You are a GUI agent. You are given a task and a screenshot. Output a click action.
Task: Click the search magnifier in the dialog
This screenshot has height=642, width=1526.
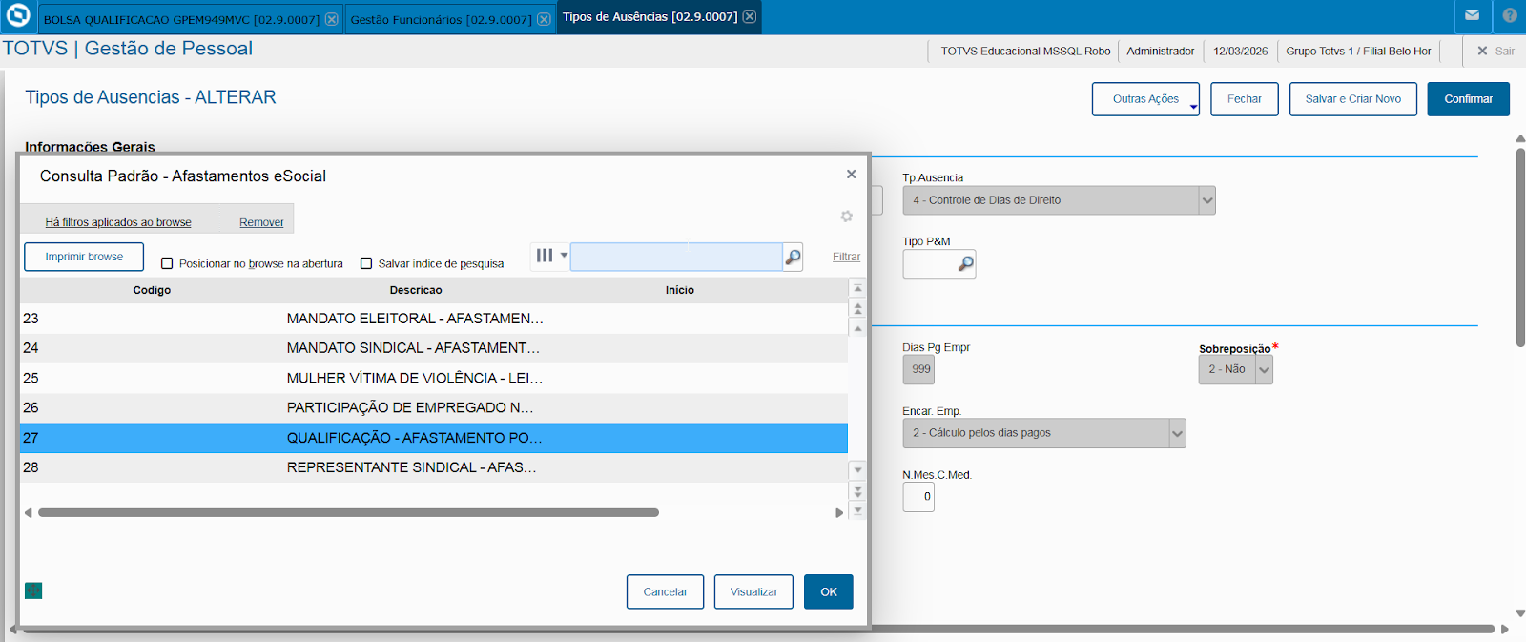coord(793,257)
